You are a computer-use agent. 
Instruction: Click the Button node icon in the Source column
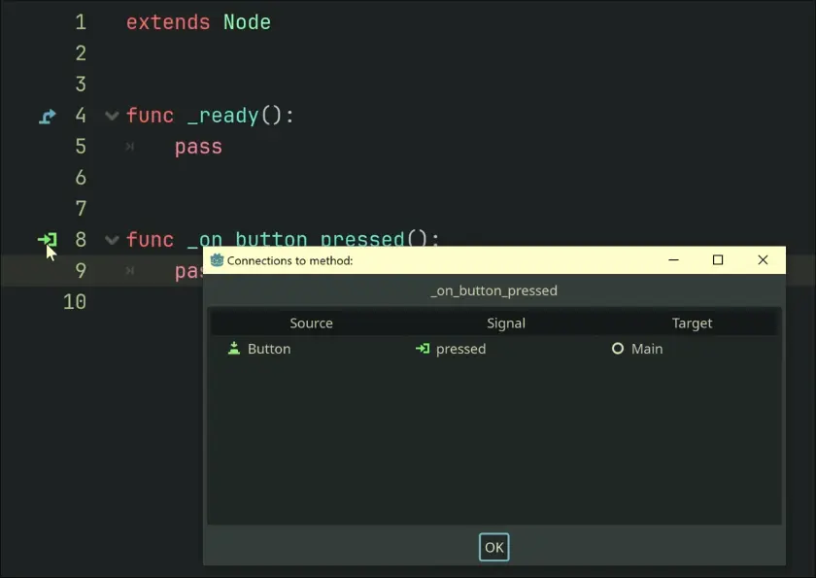pos(233,349)
